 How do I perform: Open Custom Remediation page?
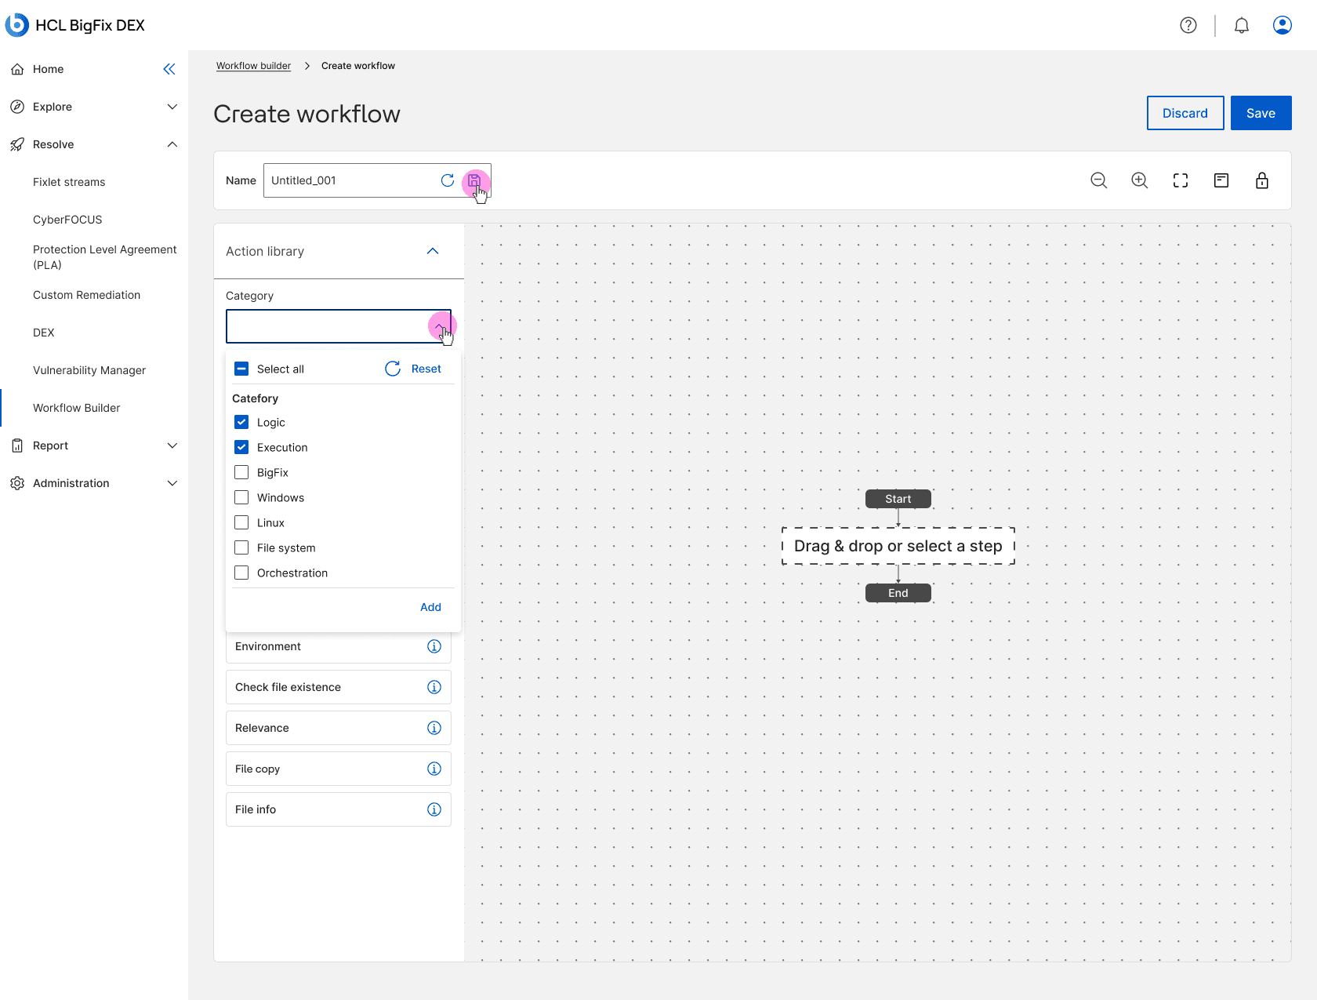point(86,295)
